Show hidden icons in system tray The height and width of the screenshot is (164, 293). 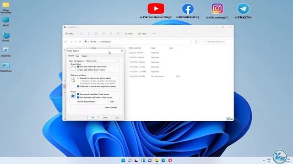coord(264,160)
